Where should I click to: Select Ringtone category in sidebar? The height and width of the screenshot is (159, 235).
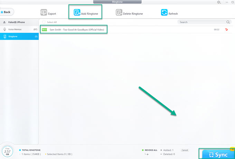pos(19,37)
